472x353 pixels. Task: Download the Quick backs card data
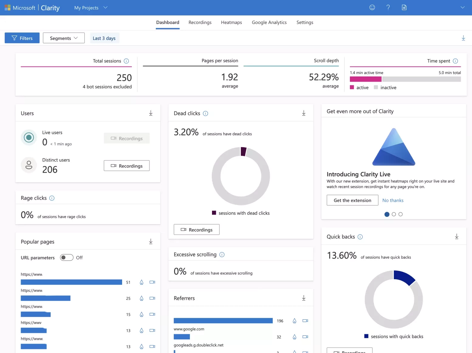coord(457,237)
